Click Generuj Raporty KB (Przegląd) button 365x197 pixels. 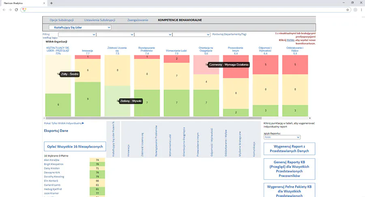[289, 169]
